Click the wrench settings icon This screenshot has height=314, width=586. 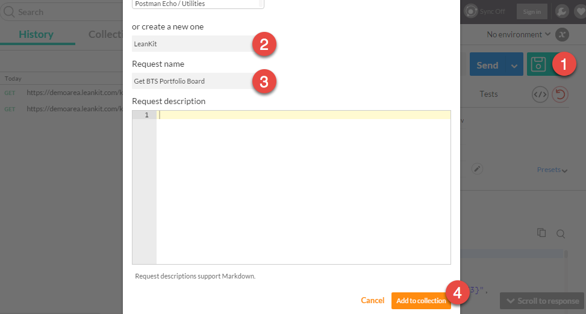click(561, 11)
